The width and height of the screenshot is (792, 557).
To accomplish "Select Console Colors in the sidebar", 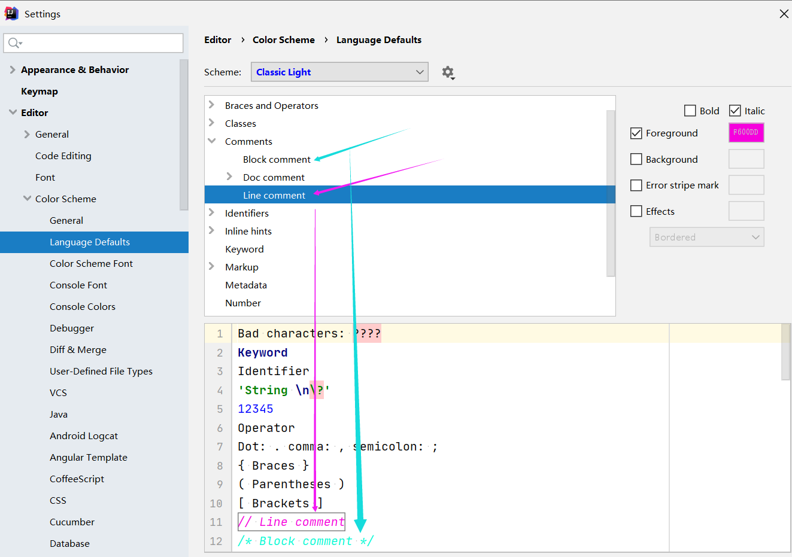I will [83, 307].
